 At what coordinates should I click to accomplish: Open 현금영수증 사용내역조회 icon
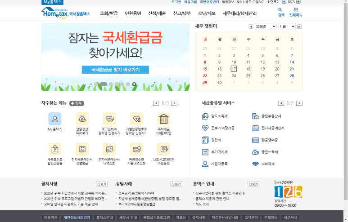coord(136,149)
